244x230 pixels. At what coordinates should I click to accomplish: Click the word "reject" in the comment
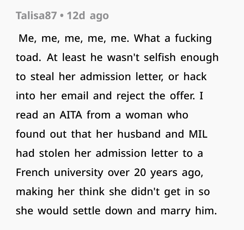tap(132, 96)
